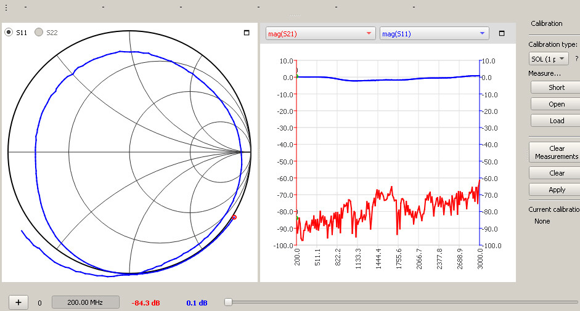Click the None current calibration label
This screenshot has width=580, height=311.
click(x=542, y=221)
